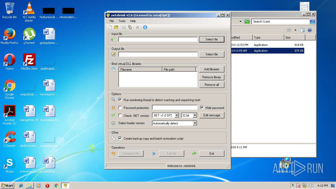Viewport: 336px width, 189px height.
Task: Click the Start button
Action: tap(7, 186)
